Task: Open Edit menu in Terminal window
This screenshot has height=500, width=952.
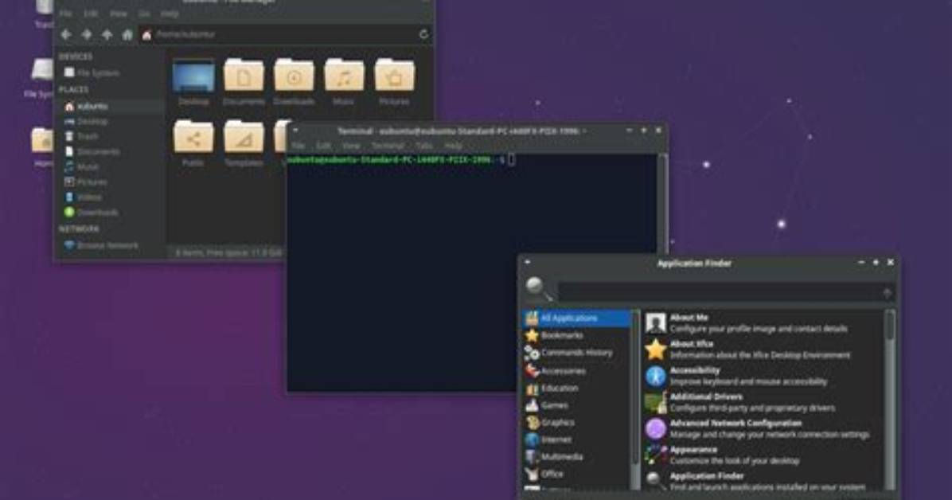Action: (x=324, y=146)
